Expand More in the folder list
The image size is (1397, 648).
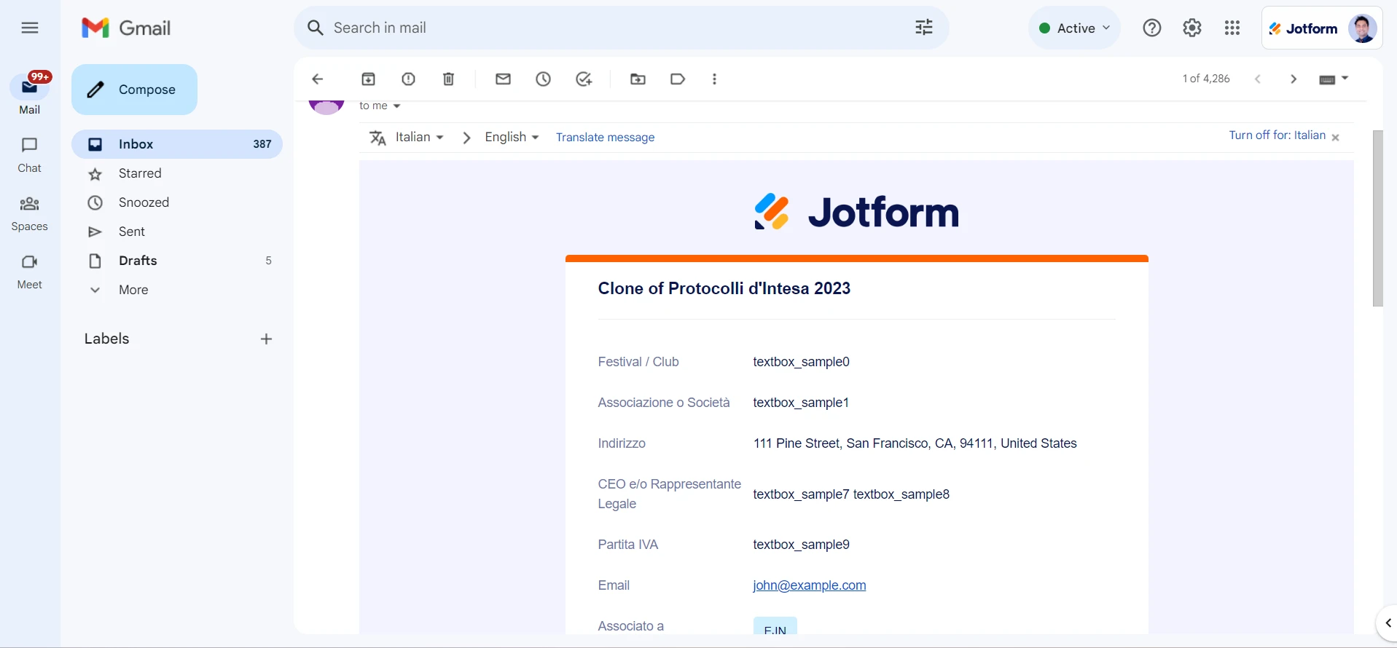pos(177,290)
